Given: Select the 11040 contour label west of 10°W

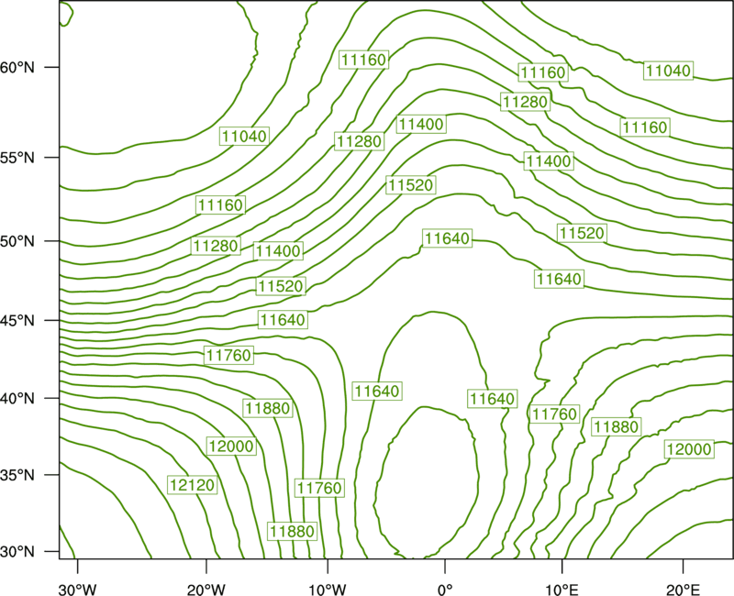Looking at the screenshot, I should click(x=244, y=136).
